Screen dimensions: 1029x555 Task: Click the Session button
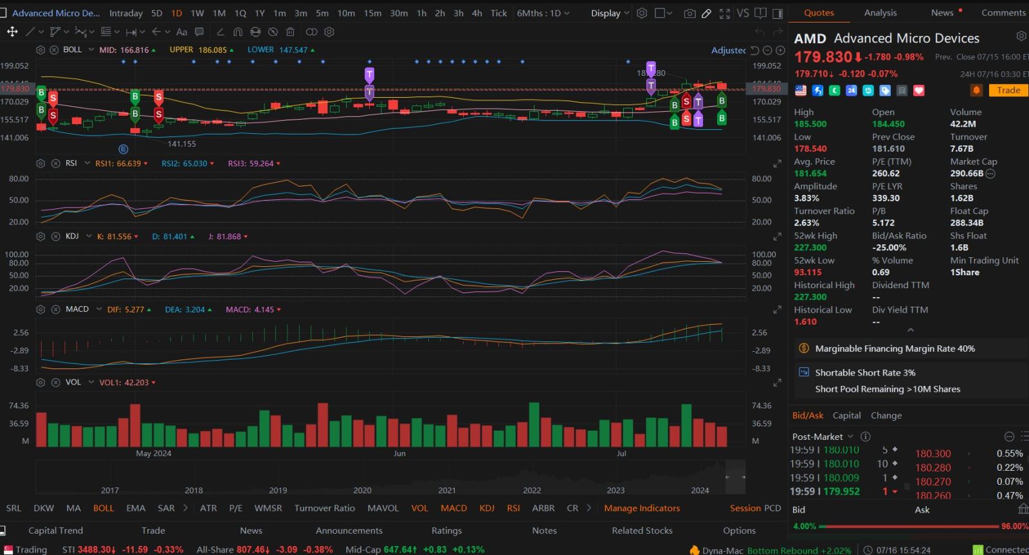coord(745,508)
